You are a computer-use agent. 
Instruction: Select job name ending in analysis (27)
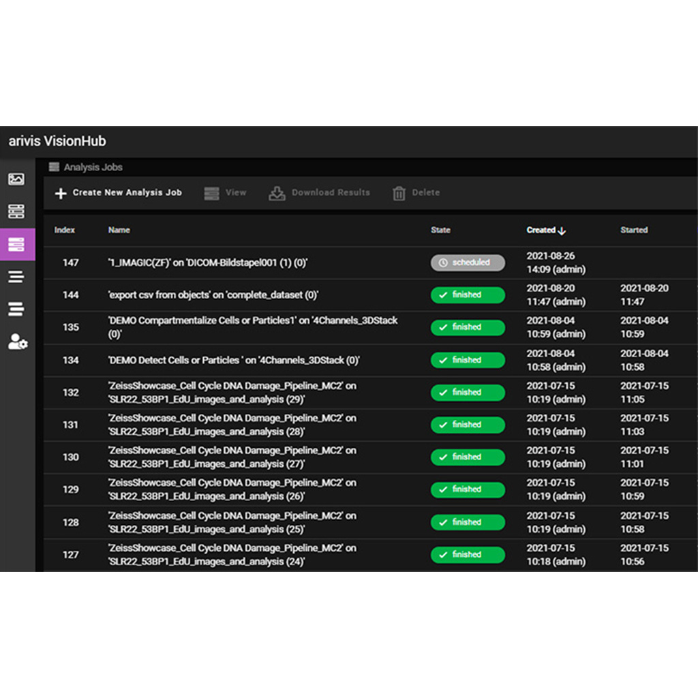click(232, 457)
